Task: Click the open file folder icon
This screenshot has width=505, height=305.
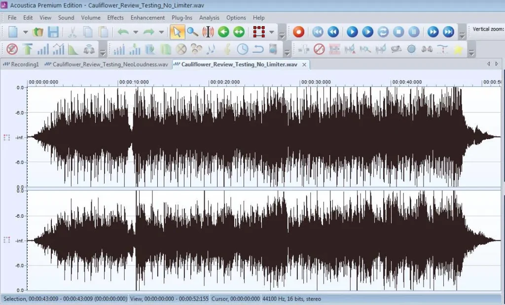Action: coord(38,32)
